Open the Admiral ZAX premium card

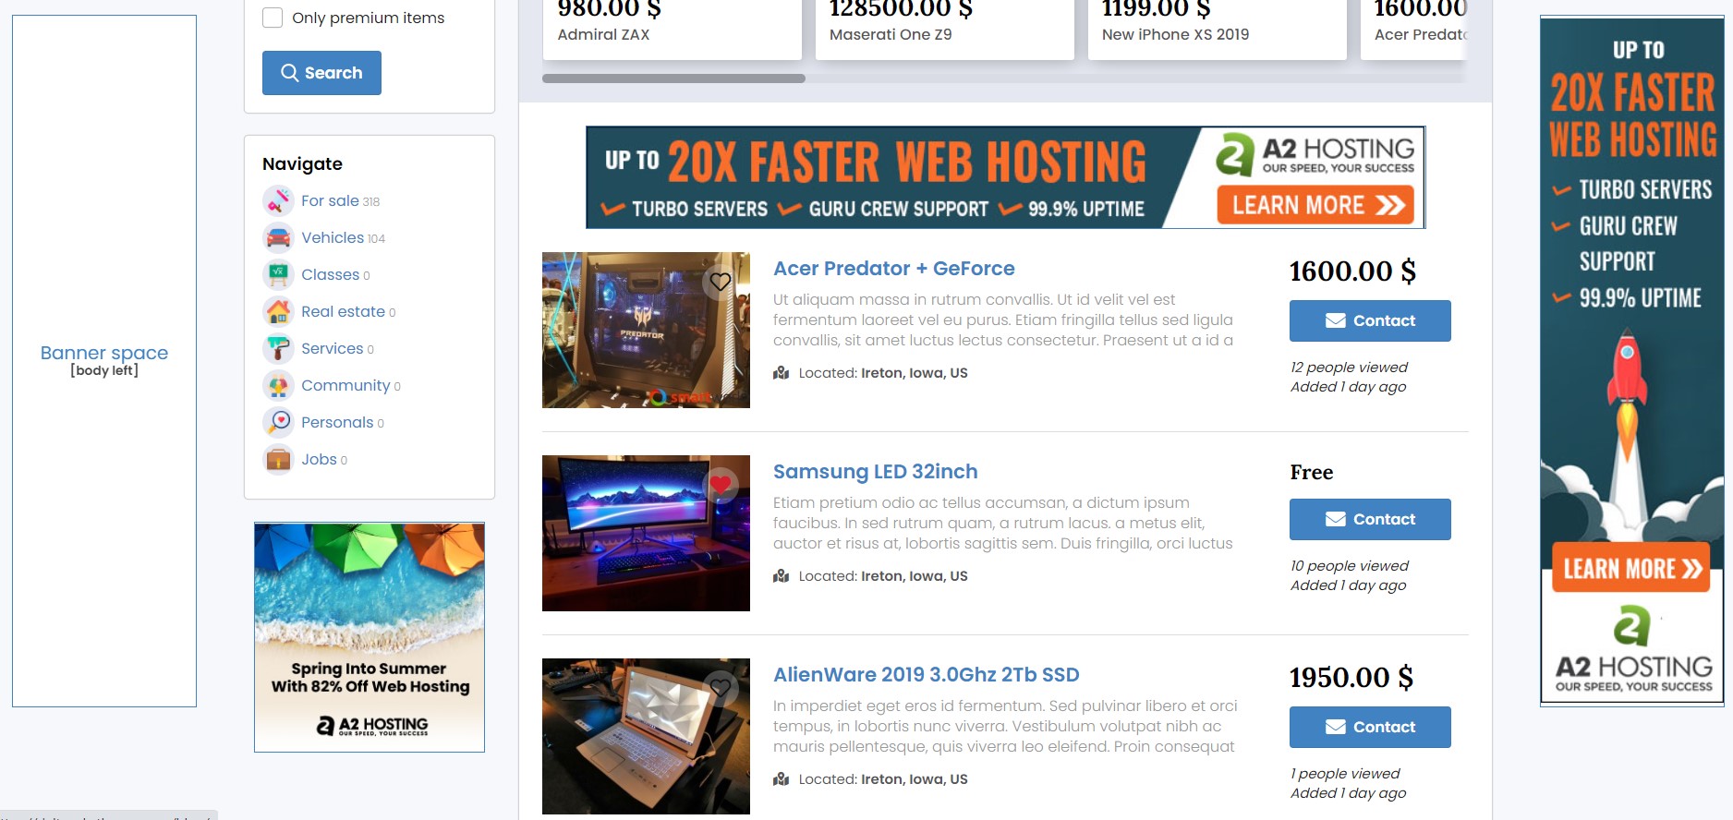[x=672, y=28]
